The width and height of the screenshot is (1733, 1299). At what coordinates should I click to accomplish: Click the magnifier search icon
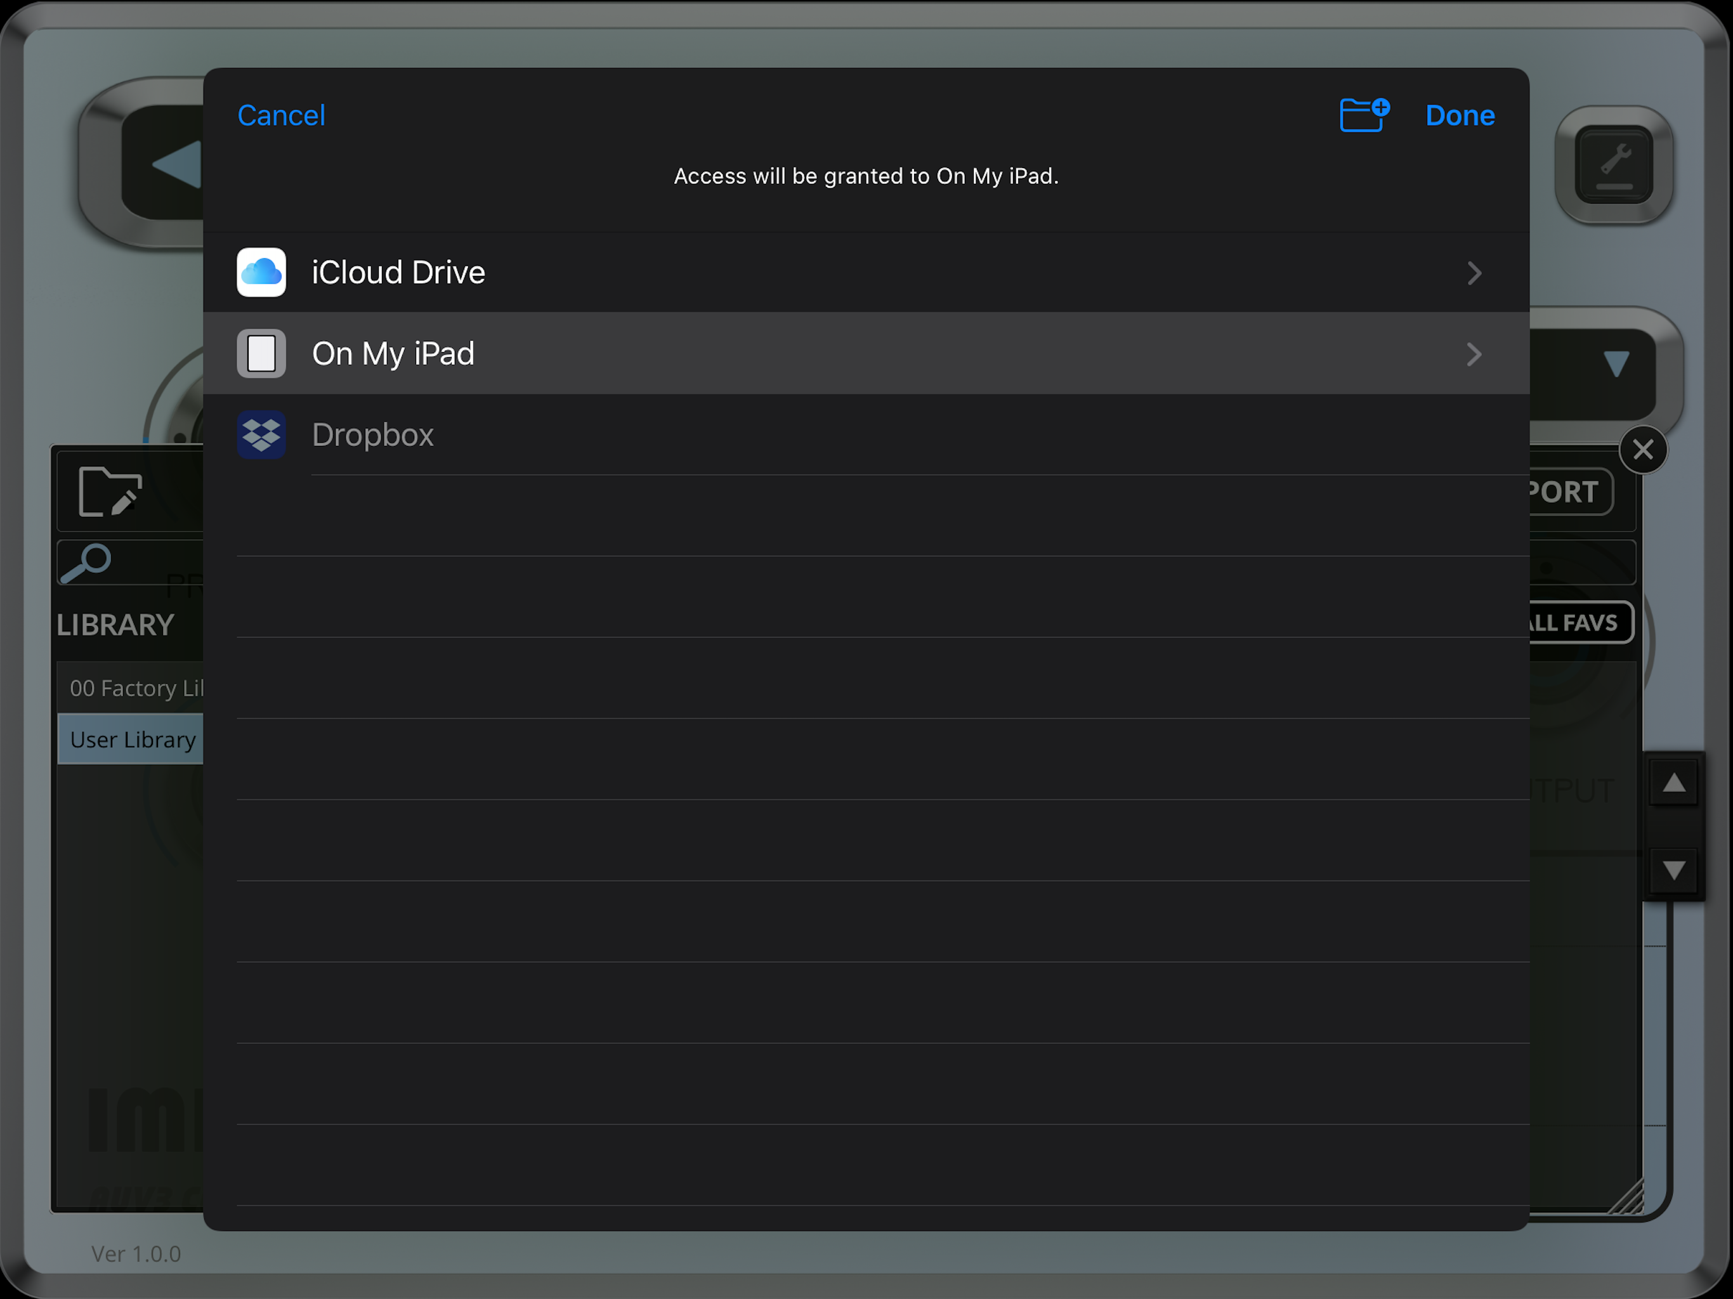point(86,563)
